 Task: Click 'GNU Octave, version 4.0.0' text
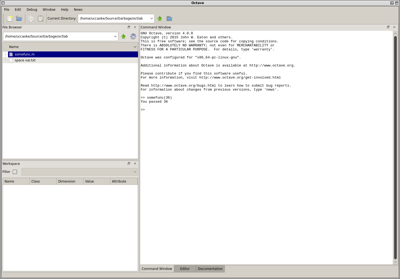click(x=167, y=33)
